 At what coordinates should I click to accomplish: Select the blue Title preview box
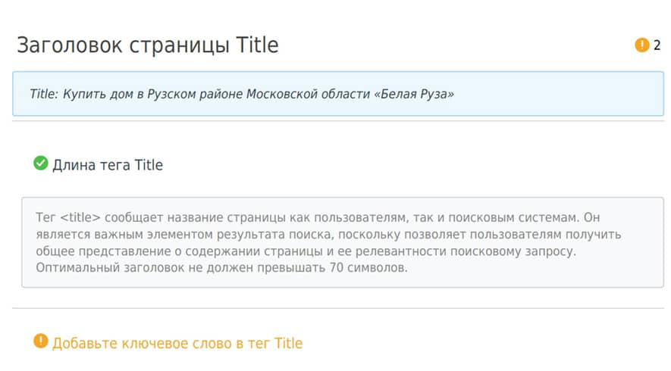(338, 94)
